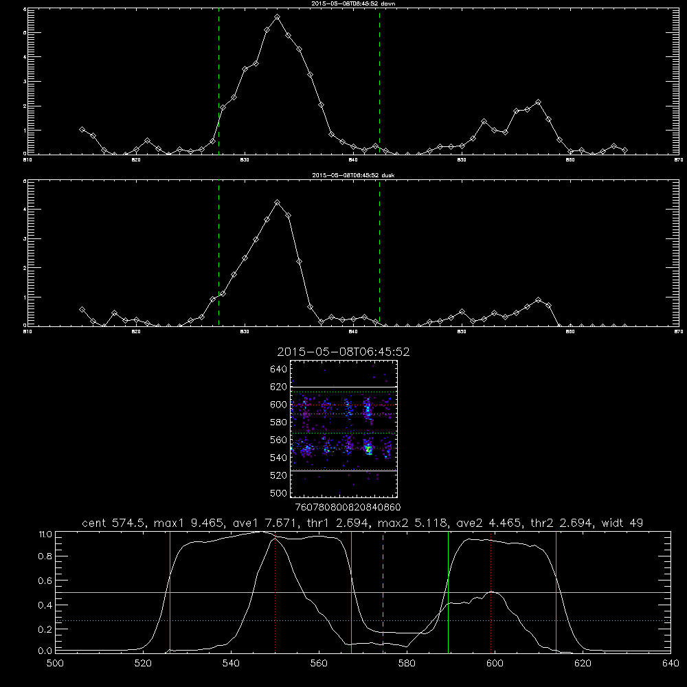Click the red dotted line at 600 in bottom plot
Screen dimensions: 687x687
click(x=491, y=592)
